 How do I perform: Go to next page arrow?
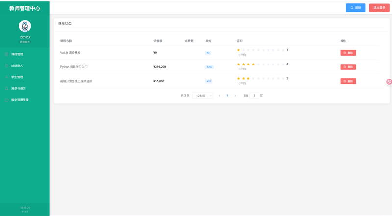(x=235, y=96)
